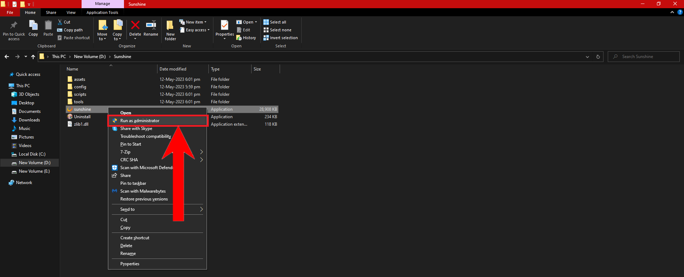Viewport: 684px width, 277px height.
Task: Refresh the Sunshine folder
Action: point(598,57)
